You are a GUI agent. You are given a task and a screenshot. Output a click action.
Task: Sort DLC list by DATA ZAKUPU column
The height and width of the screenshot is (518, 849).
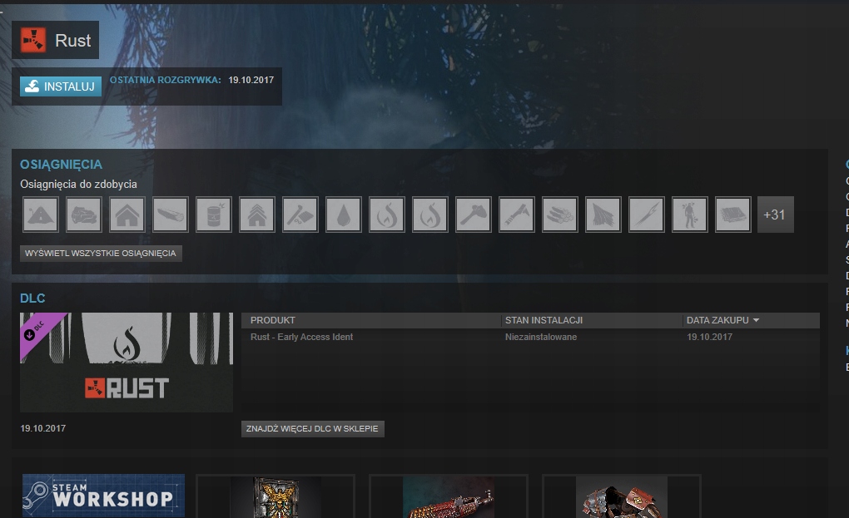tap(751, 320)
